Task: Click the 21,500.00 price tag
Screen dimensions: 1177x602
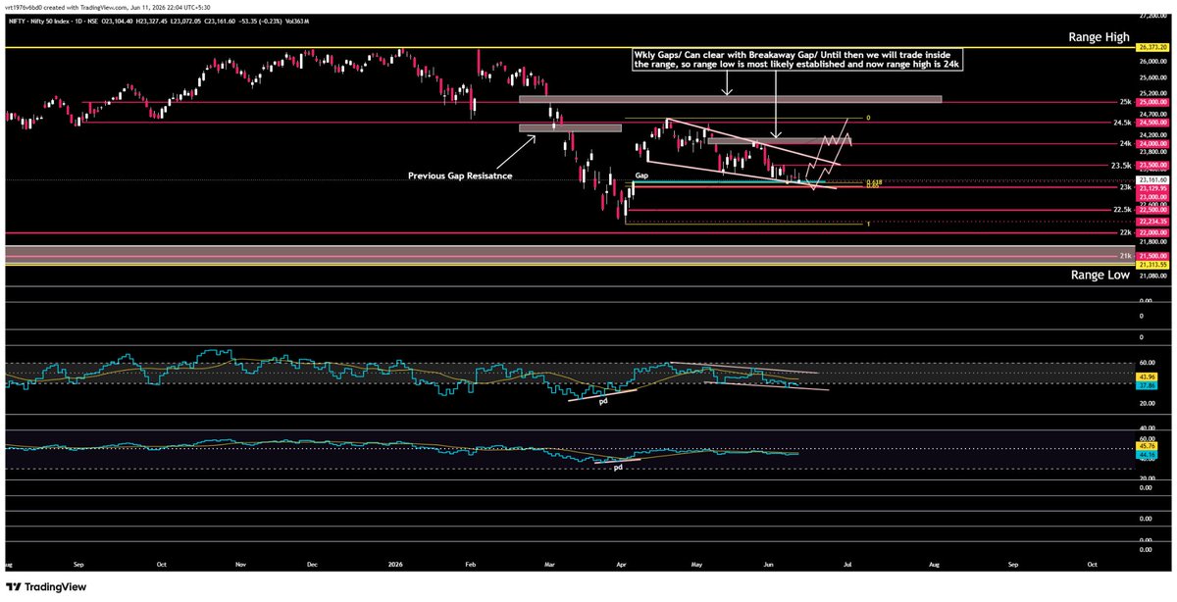Action: (x=1151, y=255)
